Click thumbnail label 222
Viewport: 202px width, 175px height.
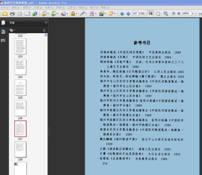pyautogui.click(x=20, y=36)
